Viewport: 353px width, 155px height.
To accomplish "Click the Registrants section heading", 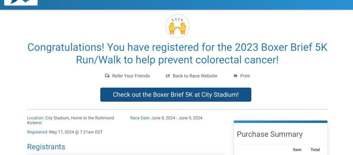I will [x=46, y=147].
